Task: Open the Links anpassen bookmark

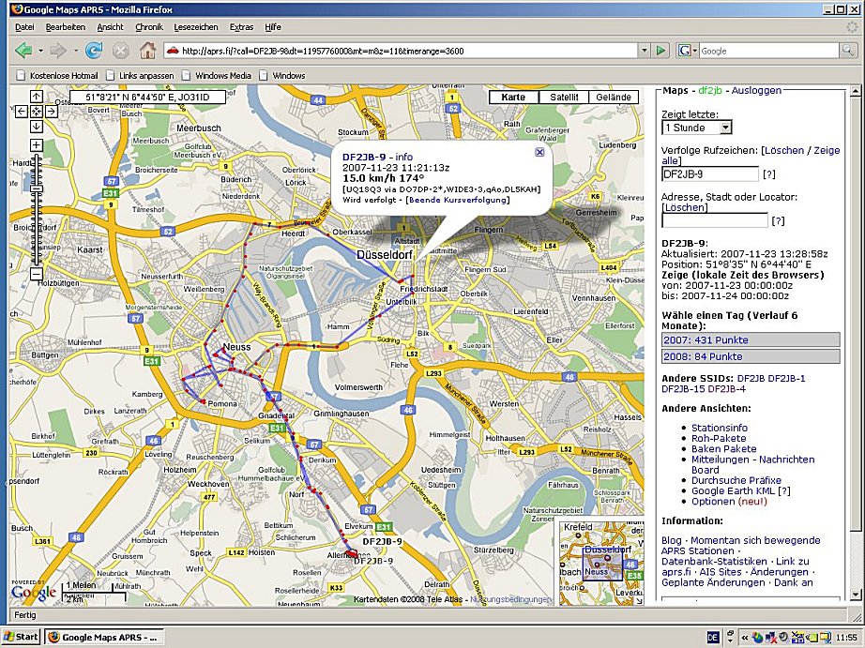Action: click(x=140, y=76)
